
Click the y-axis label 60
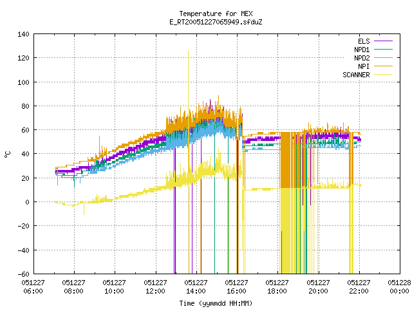click(26, 130)
